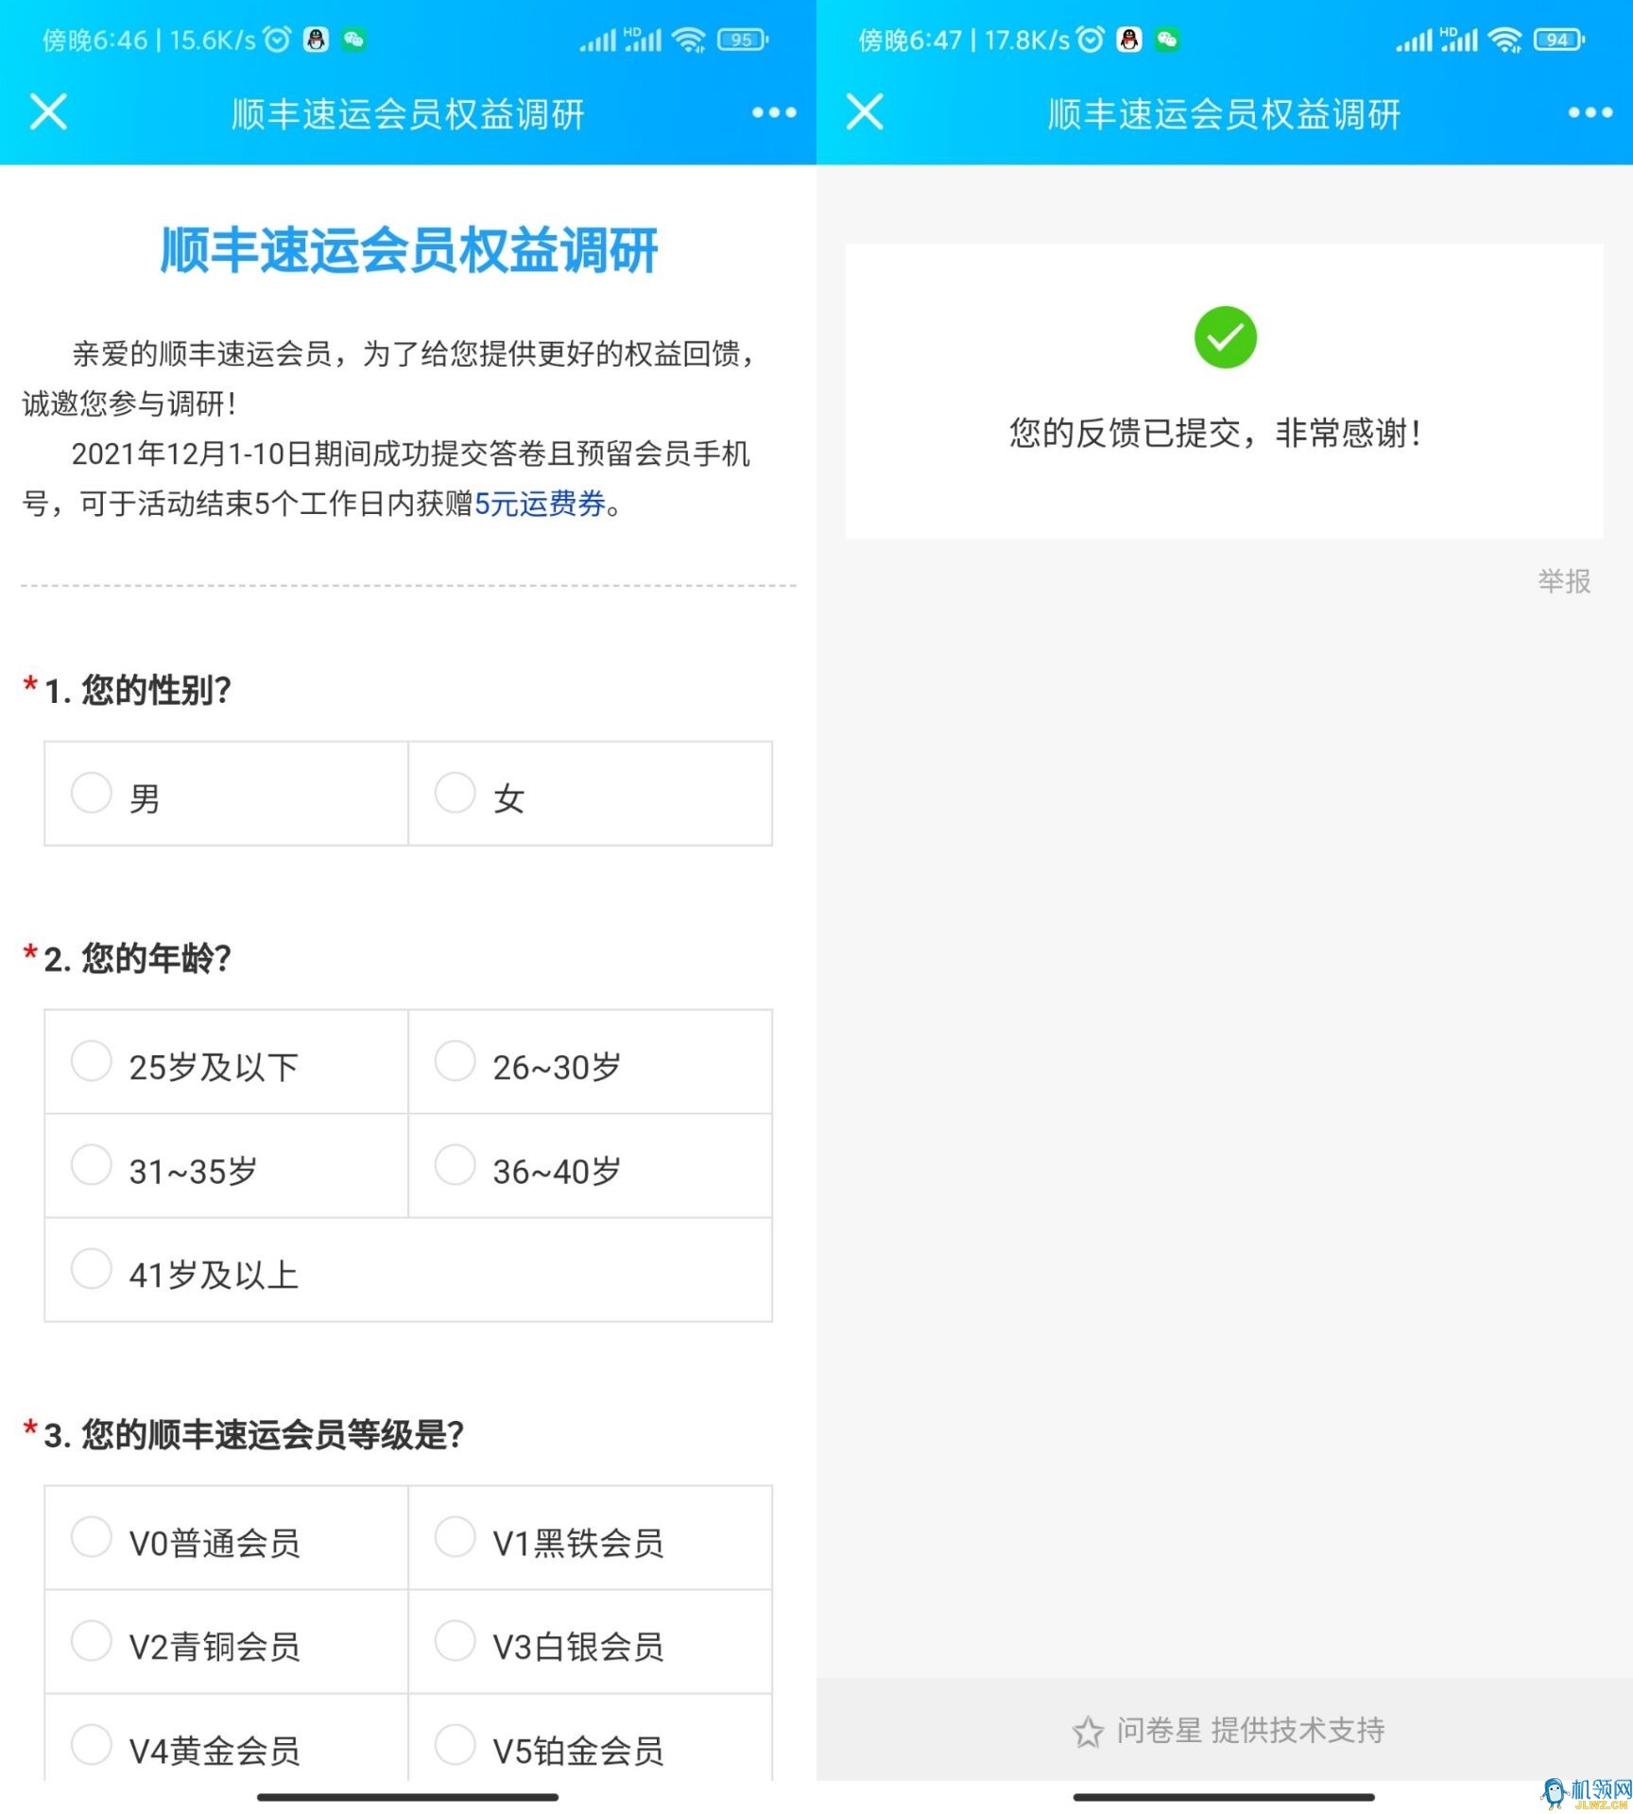Tap the WeChat icon in right status bar

(x=1168, y=40)
